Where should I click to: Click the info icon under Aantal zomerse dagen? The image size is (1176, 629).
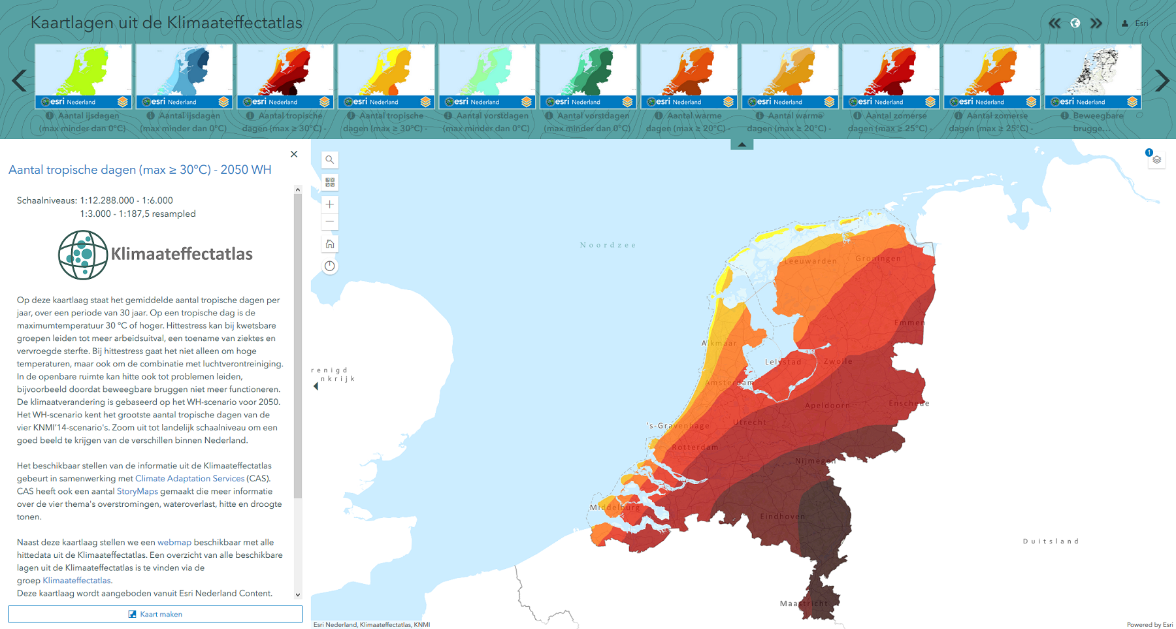tap(858, 115)
